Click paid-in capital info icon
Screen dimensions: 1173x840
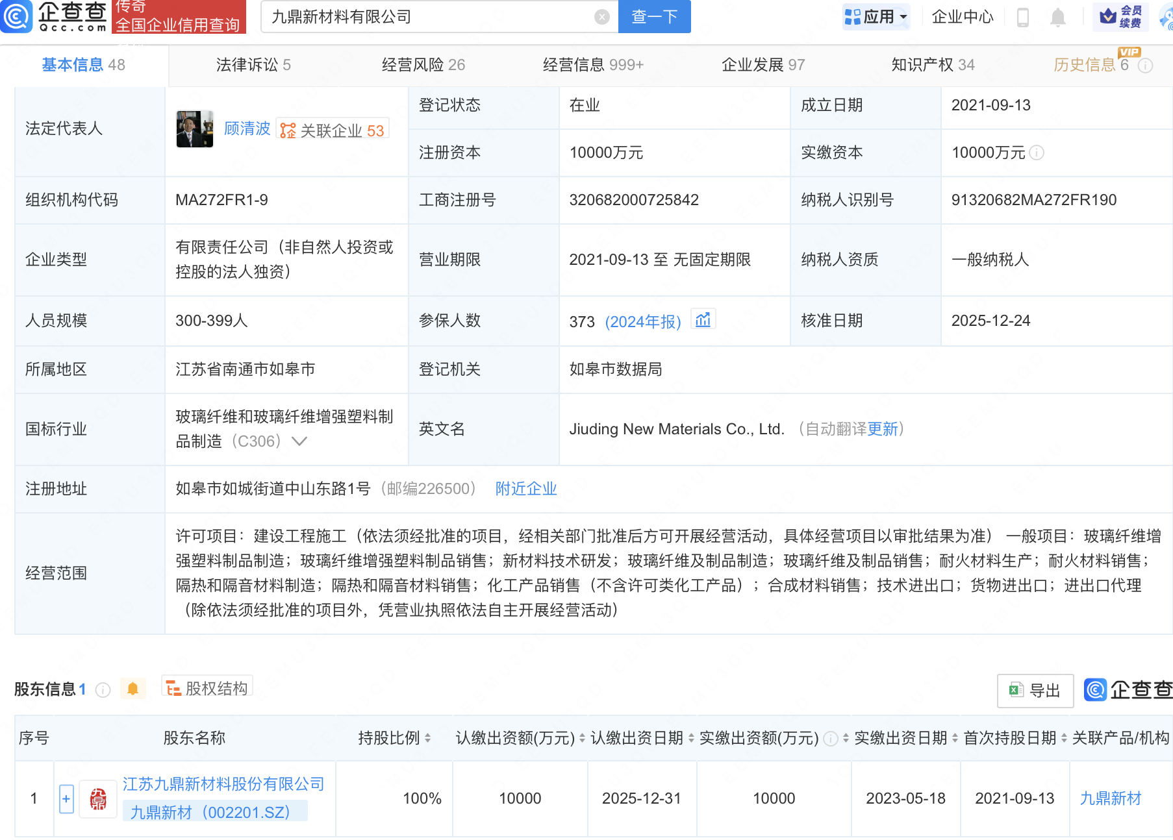click(x=1037, y=153)
